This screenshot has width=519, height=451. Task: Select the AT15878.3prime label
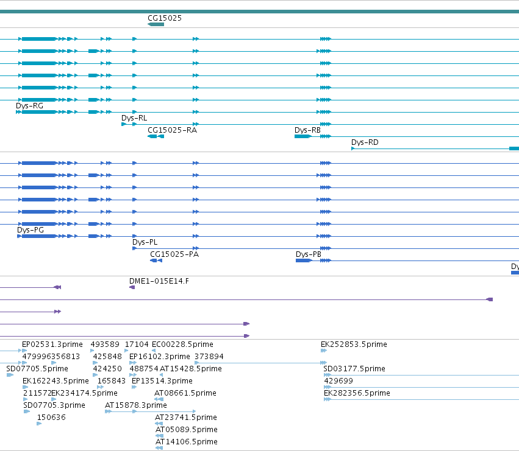(x=136, y=405)
